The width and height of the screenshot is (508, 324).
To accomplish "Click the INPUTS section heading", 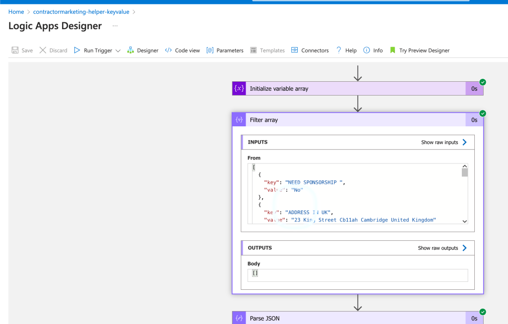I will pyautogui.click(x=257, y=142).
